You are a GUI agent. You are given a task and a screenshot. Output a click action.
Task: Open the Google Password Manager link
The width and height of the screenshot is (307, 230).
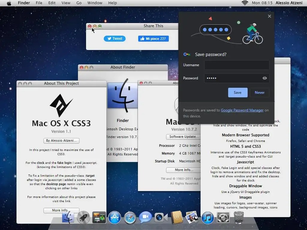(x=242, y=110)
